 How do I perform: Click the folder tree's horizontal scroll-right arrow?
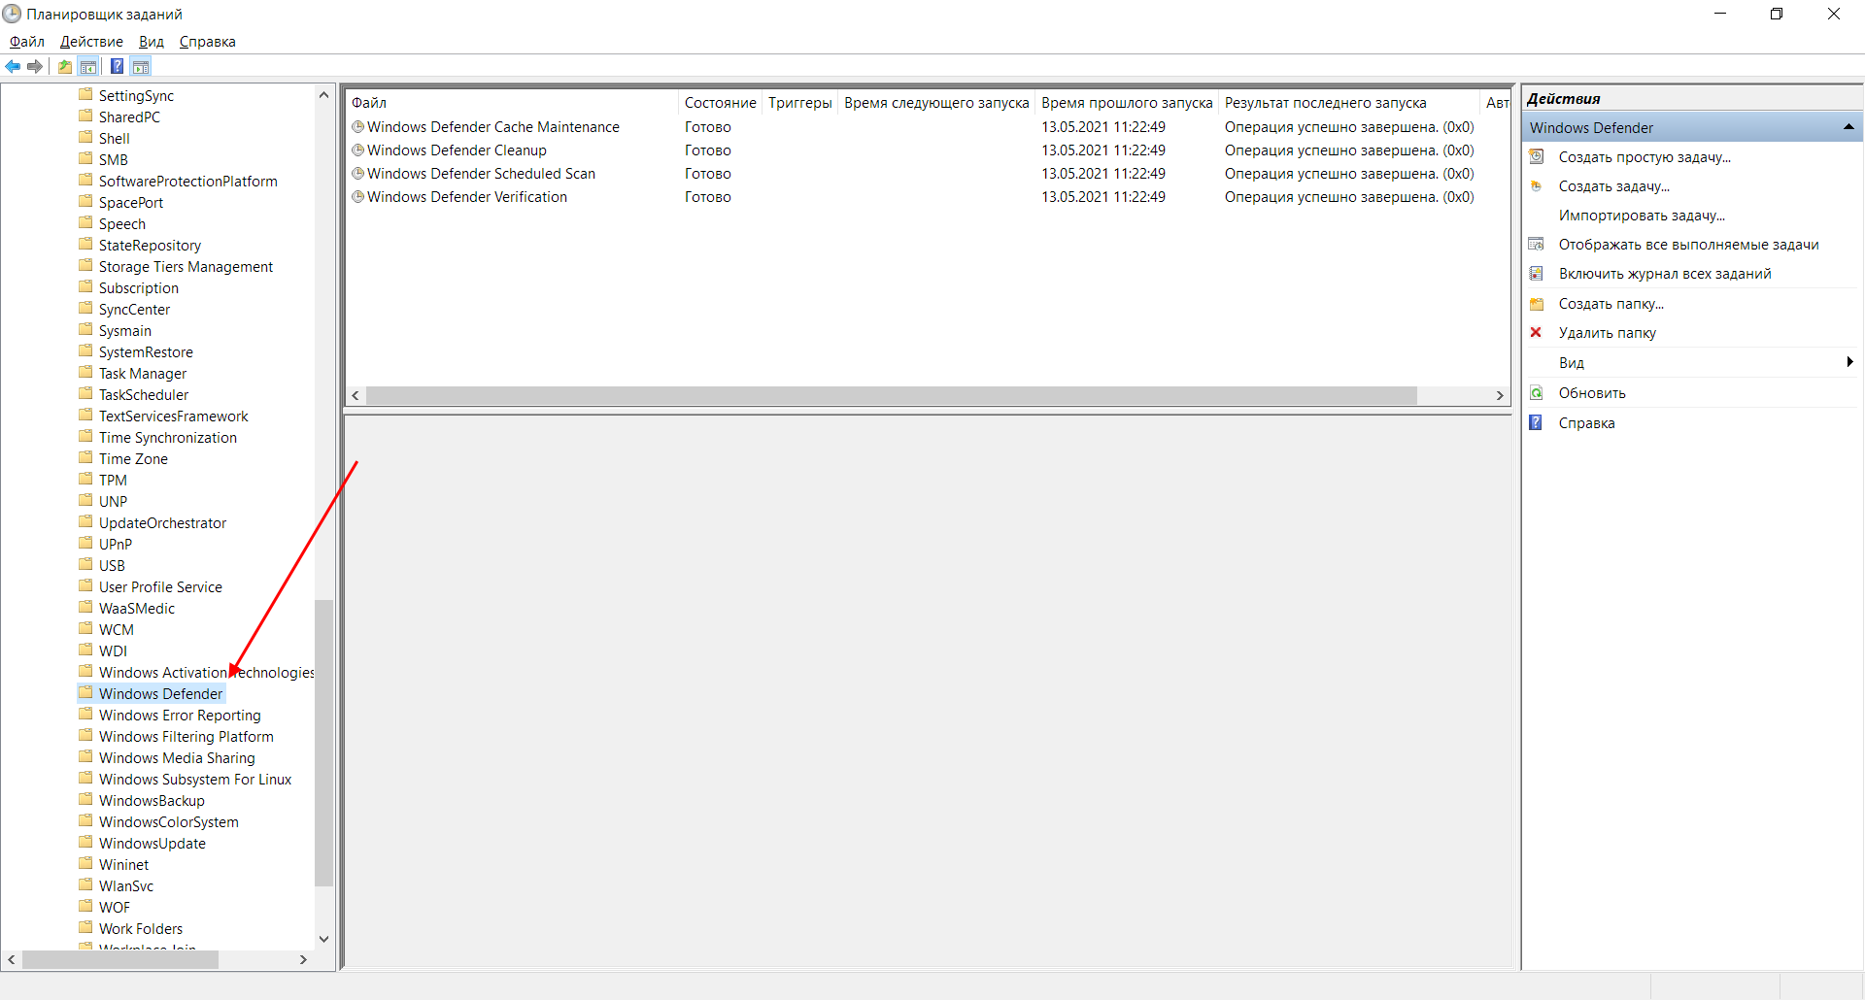click(x=303, y=959)
